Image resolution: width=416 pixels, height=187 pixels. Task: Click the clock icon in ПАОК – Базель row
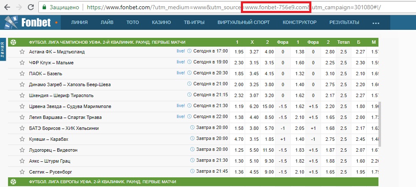click(x=189, y=73)
